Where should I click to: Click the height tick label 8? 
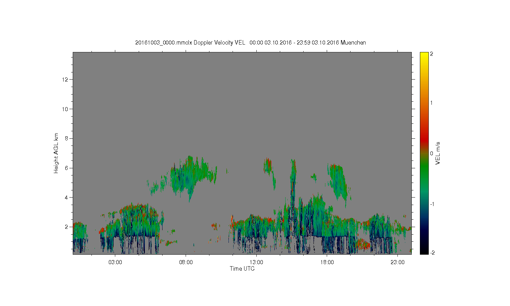point(67,138)
